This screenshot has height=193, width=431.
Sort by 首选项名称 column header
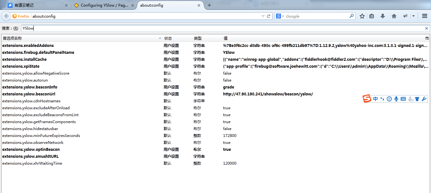coord(82,38)
